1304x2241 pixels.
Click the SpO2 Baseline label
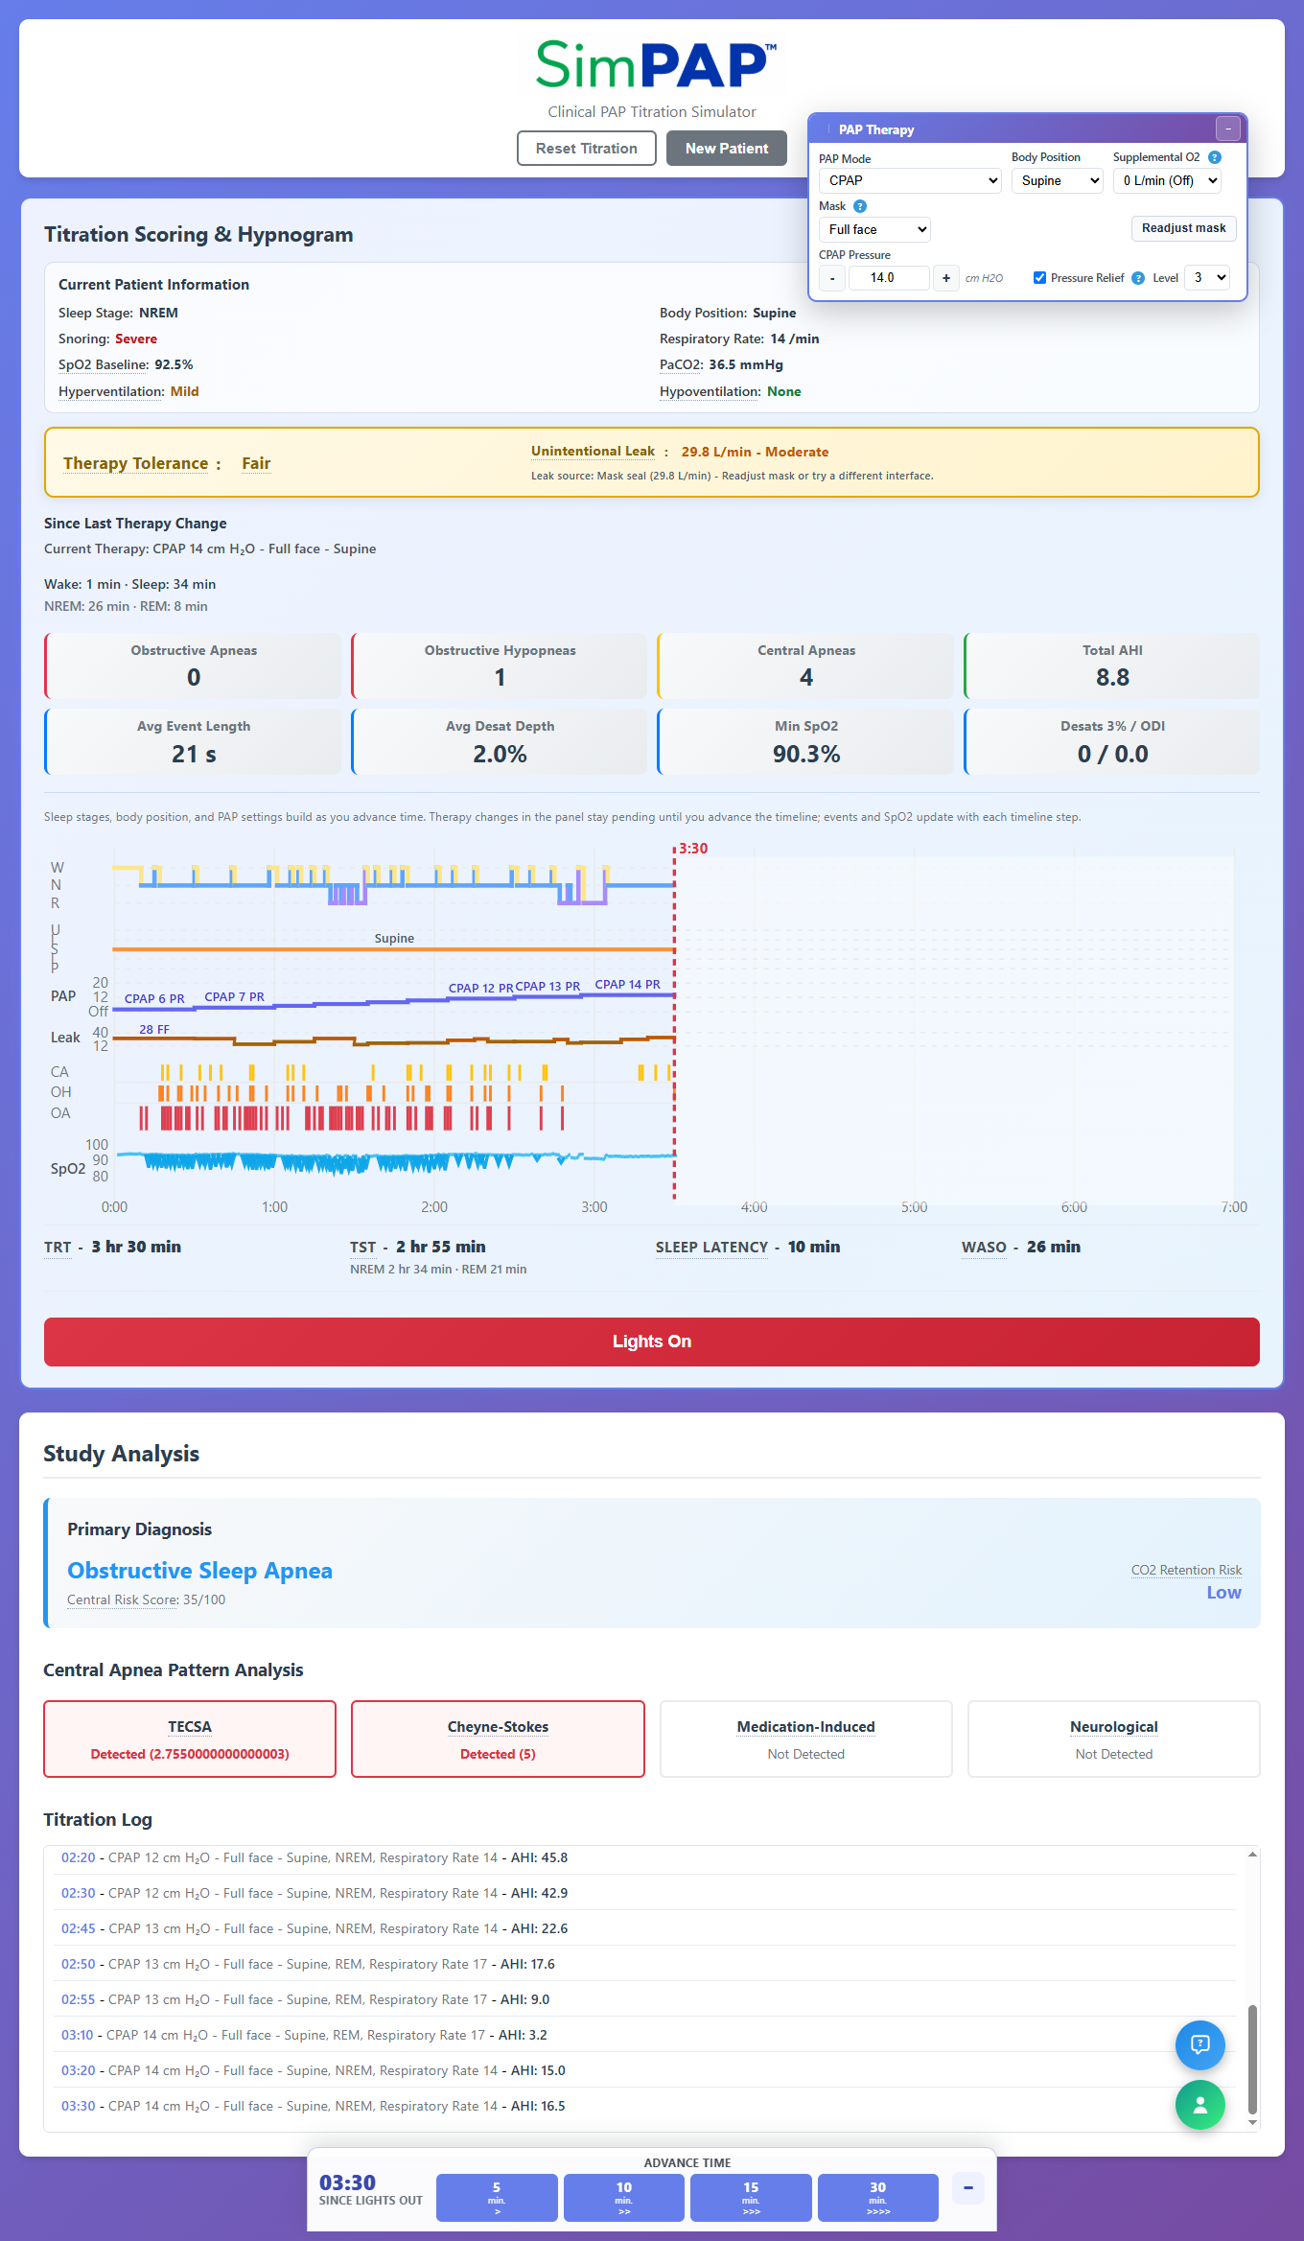[x=104, y=364]
